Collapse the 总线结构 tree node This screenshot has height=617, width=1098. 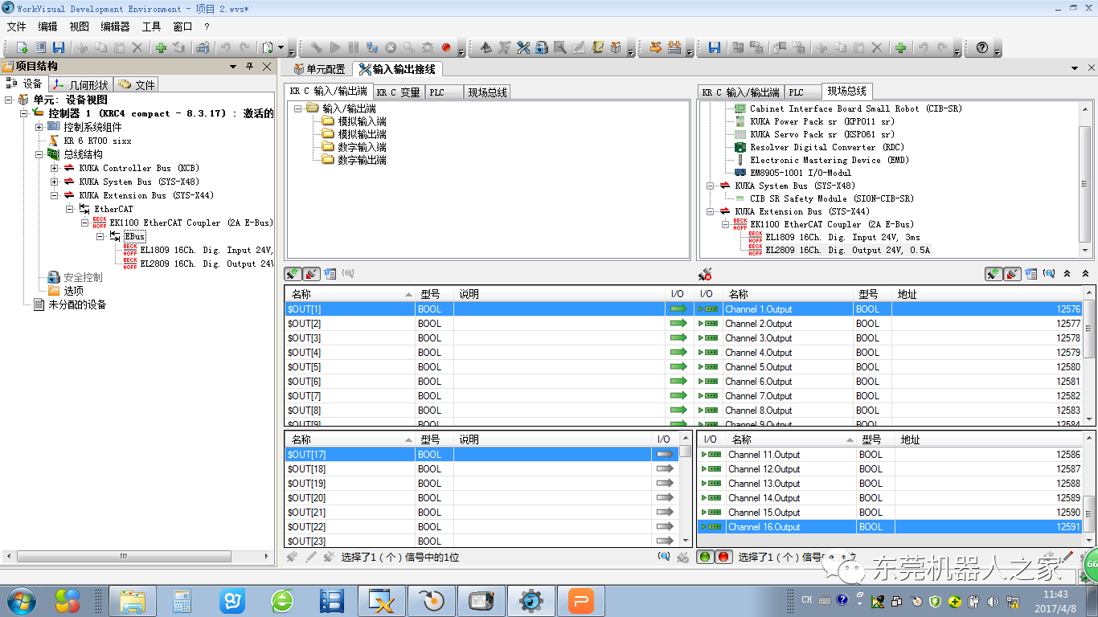point(39,154)
